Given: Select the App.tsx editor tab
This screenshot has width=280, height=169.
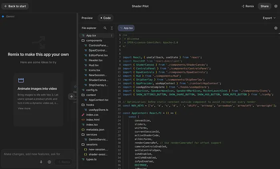Looking at the screenshot, I should click(x=126, y=28).
